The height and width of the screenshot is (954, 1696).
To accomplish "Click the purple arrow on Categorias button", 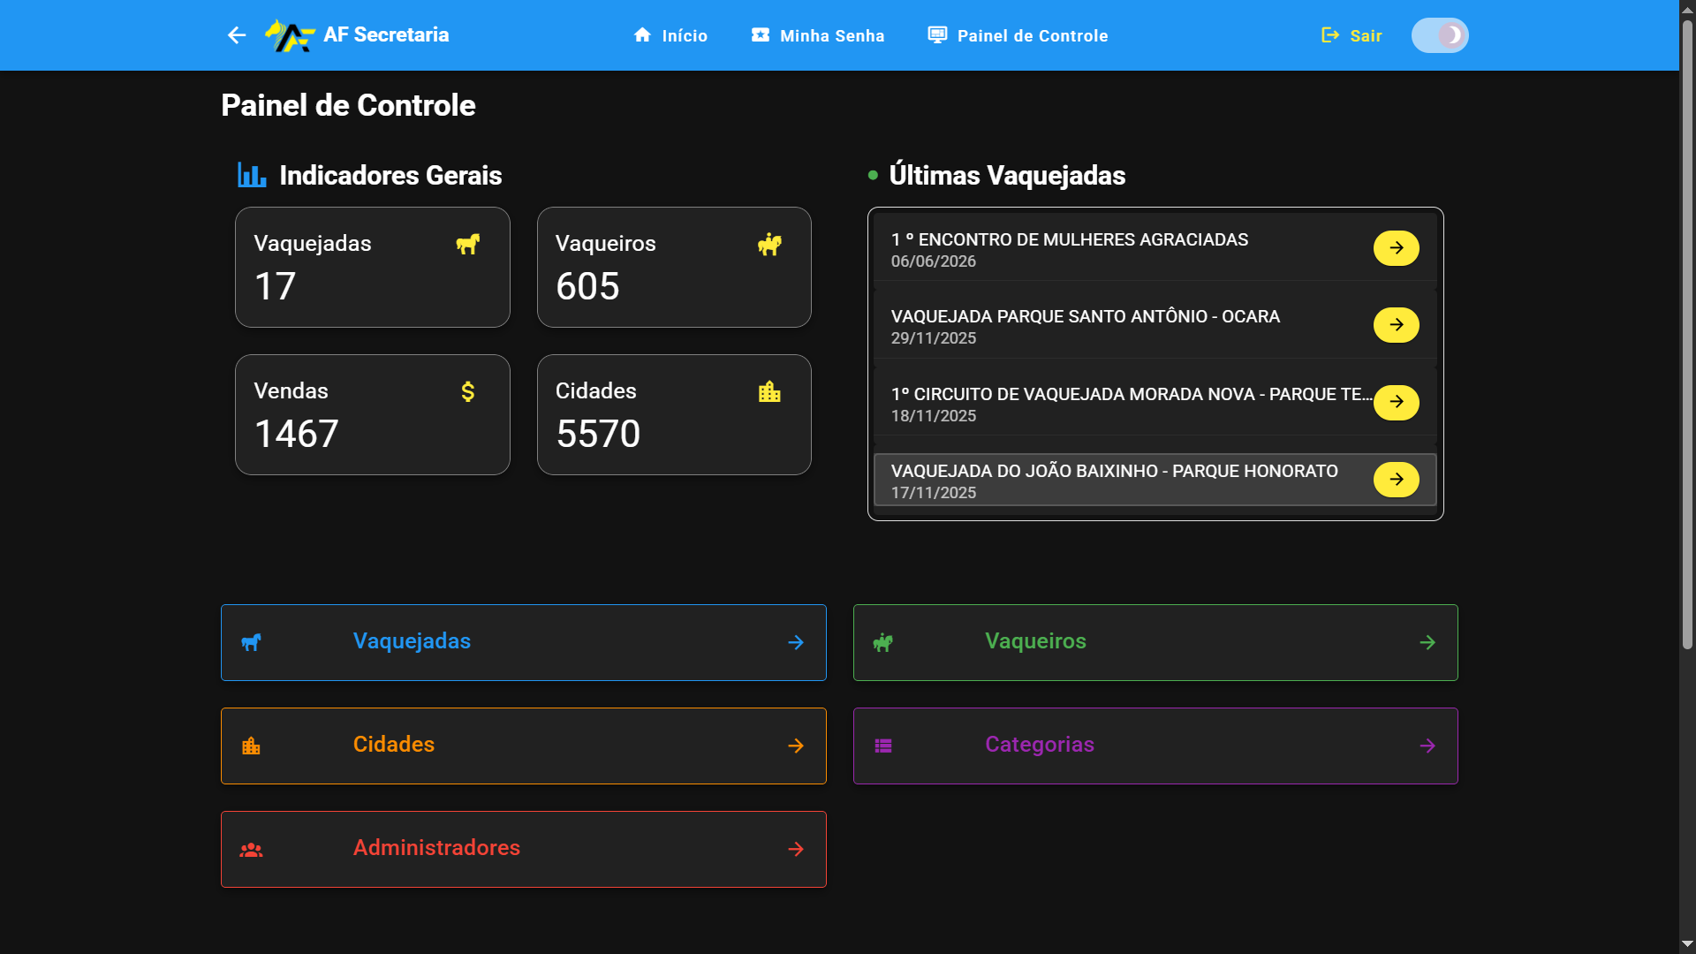I will (x=1427, y=746).
